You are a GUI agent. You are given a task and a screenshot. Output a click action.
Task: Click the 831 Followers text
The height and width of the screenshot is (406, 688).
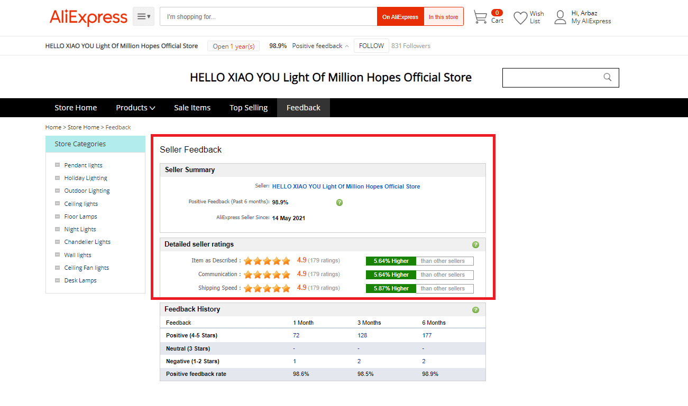click(x=411, y=46)
